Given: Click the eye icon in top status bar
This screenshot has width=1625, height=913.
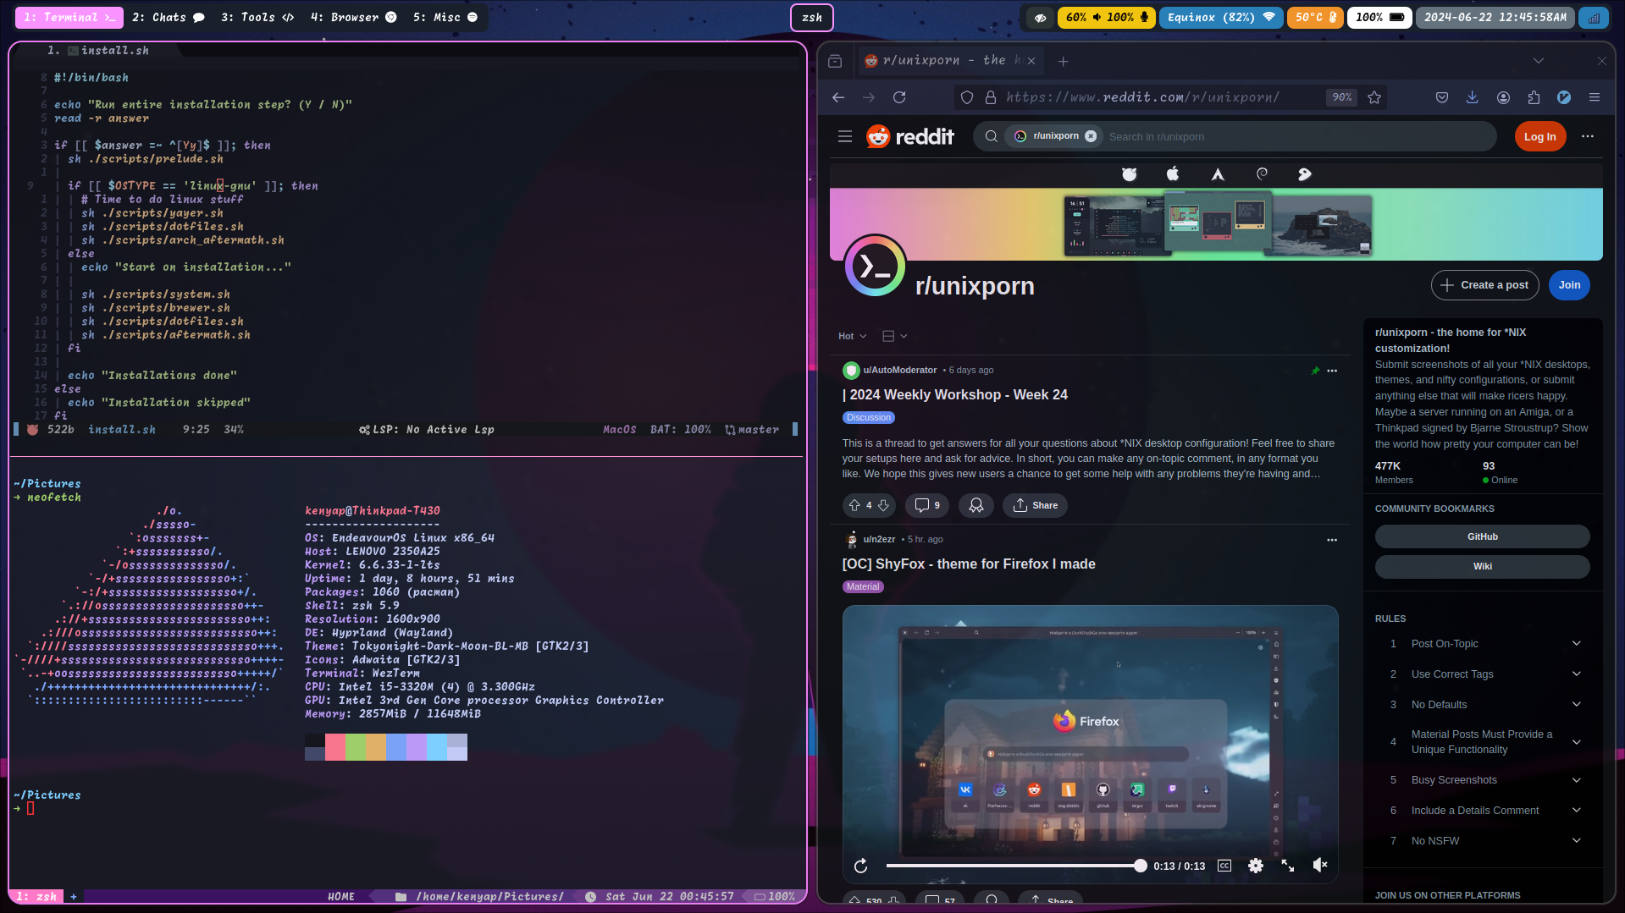Looking at the screenshot, I should (1041, 18).
